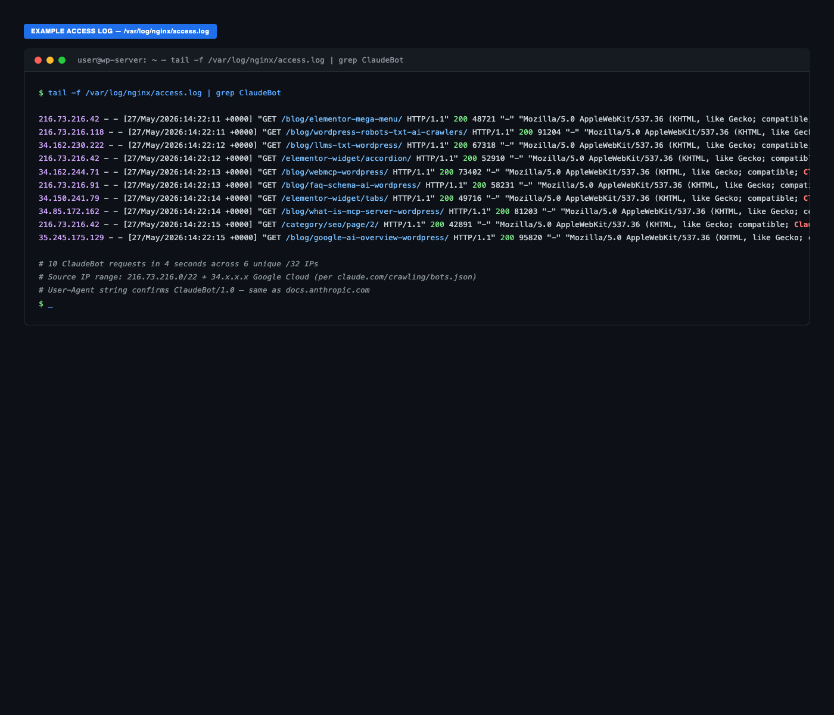Click the tail -f command line text
This screenshot has width=834, height=715.
[x=164, y=93]
